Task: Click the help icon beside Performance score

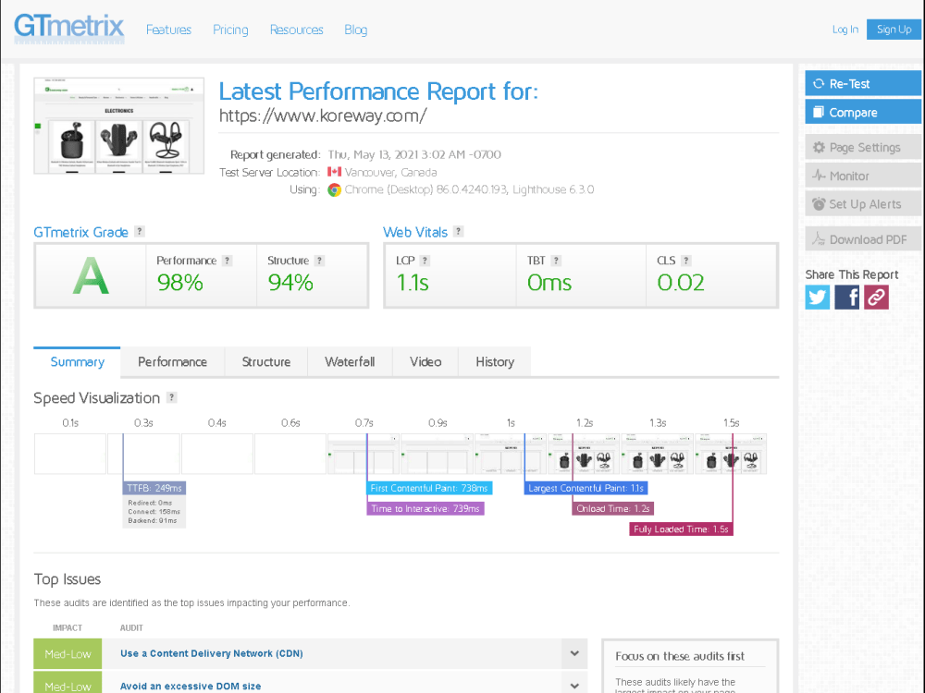Action: (228, 261)
